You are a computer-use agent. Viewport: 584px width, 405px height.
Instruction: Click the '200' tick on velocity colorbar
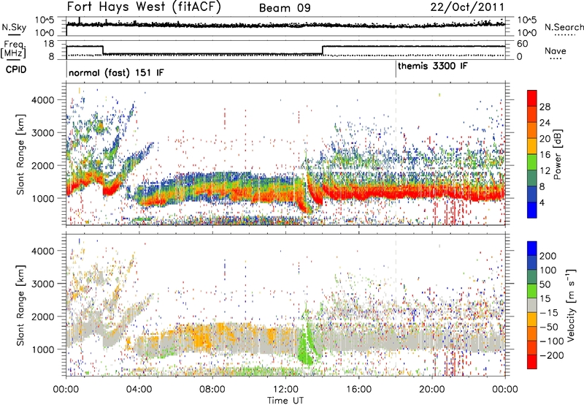pos(548,256)
